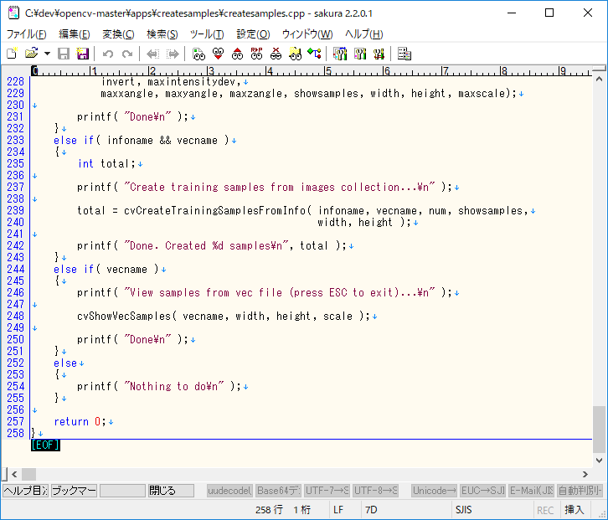The width and height of the screenshot is (608, 520).
Task: Click the New file icon
Action: [x=12, y=54]
